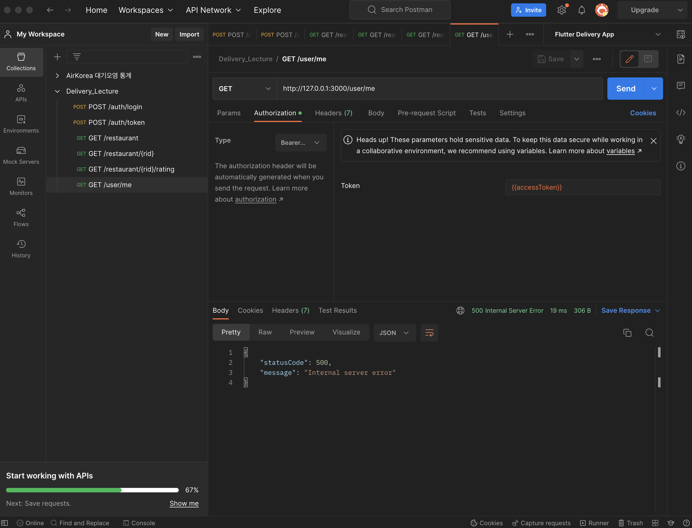Open Send options dropdown arrow

pyautogui.click(x=654, y=89)
